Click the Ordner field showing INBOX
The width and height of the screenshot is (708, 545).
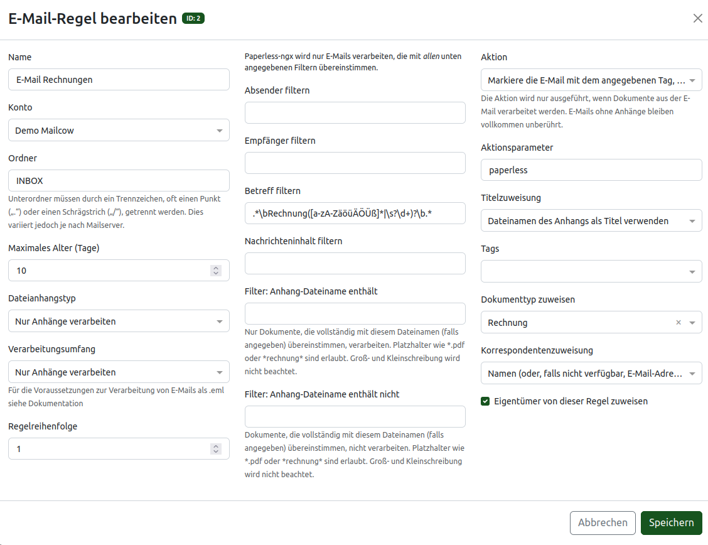point(119,180)
